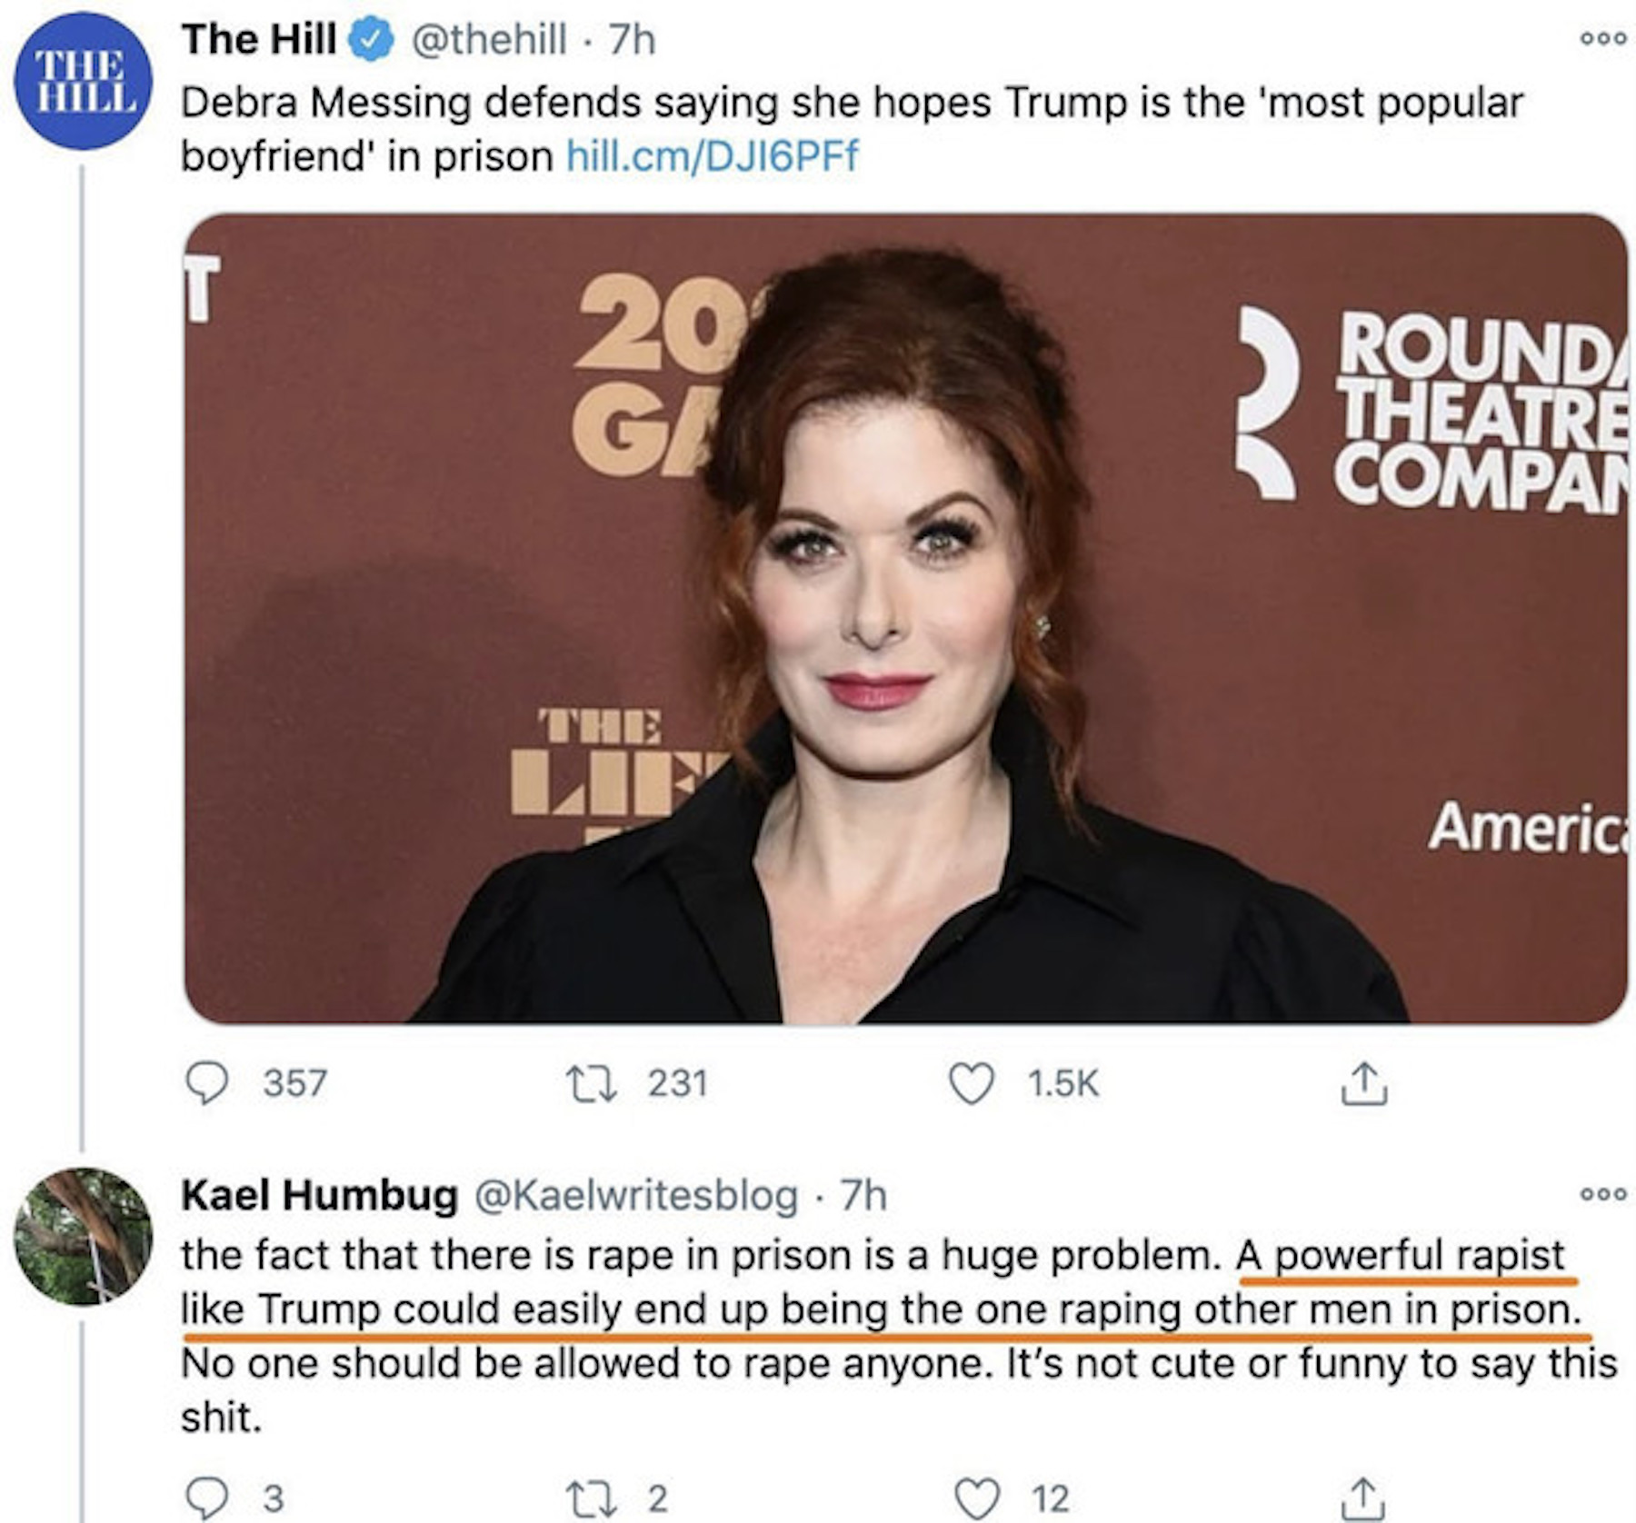Reply to Kael Humbug's tweet

(206, 1498)
